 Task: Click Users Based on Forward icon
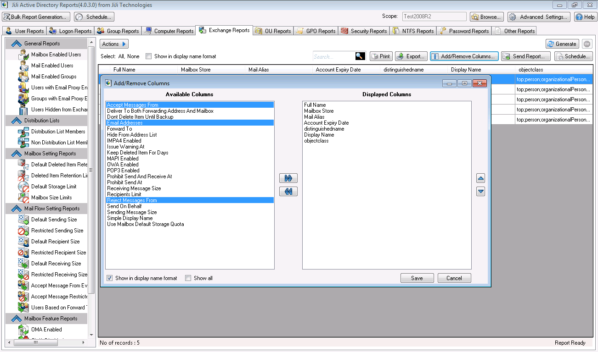[24, 308]
